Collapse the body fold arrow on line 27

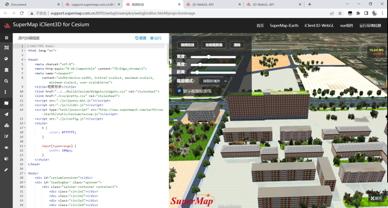click(x=25, y=173)
